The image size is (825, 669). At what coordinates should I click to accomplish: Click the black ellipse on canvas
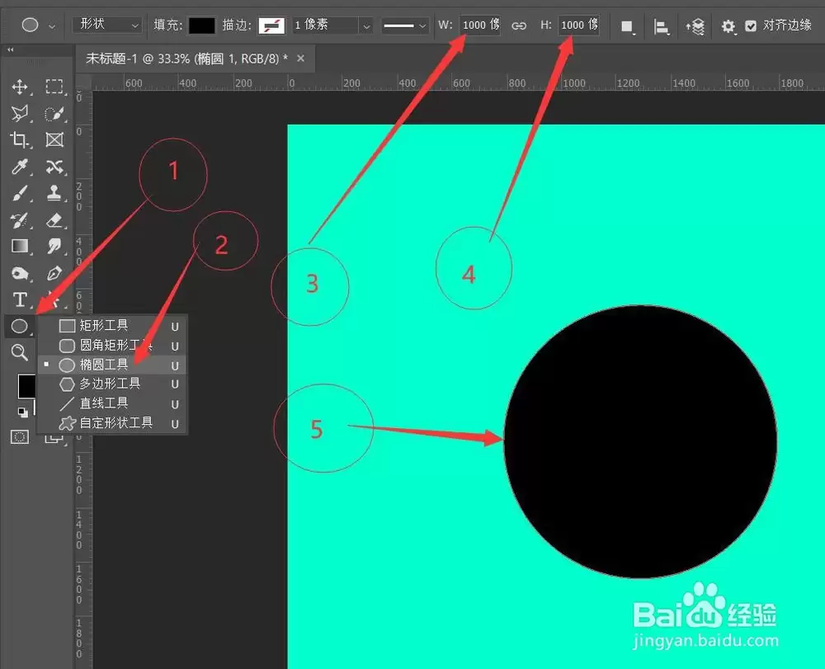coord(640,442)
